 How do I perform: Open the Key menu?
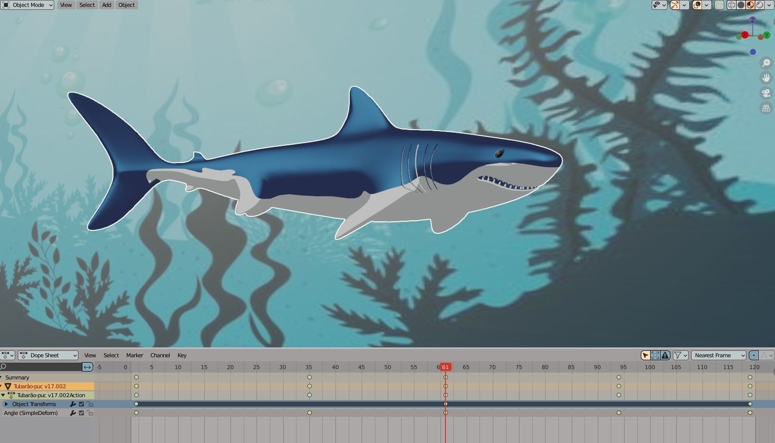click(x=182, y=355)
